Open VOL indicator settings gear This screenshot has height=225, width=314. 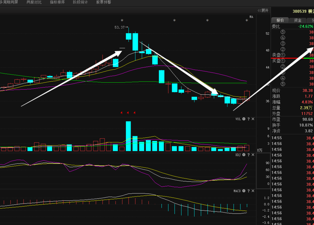click(x=244, y=119)
